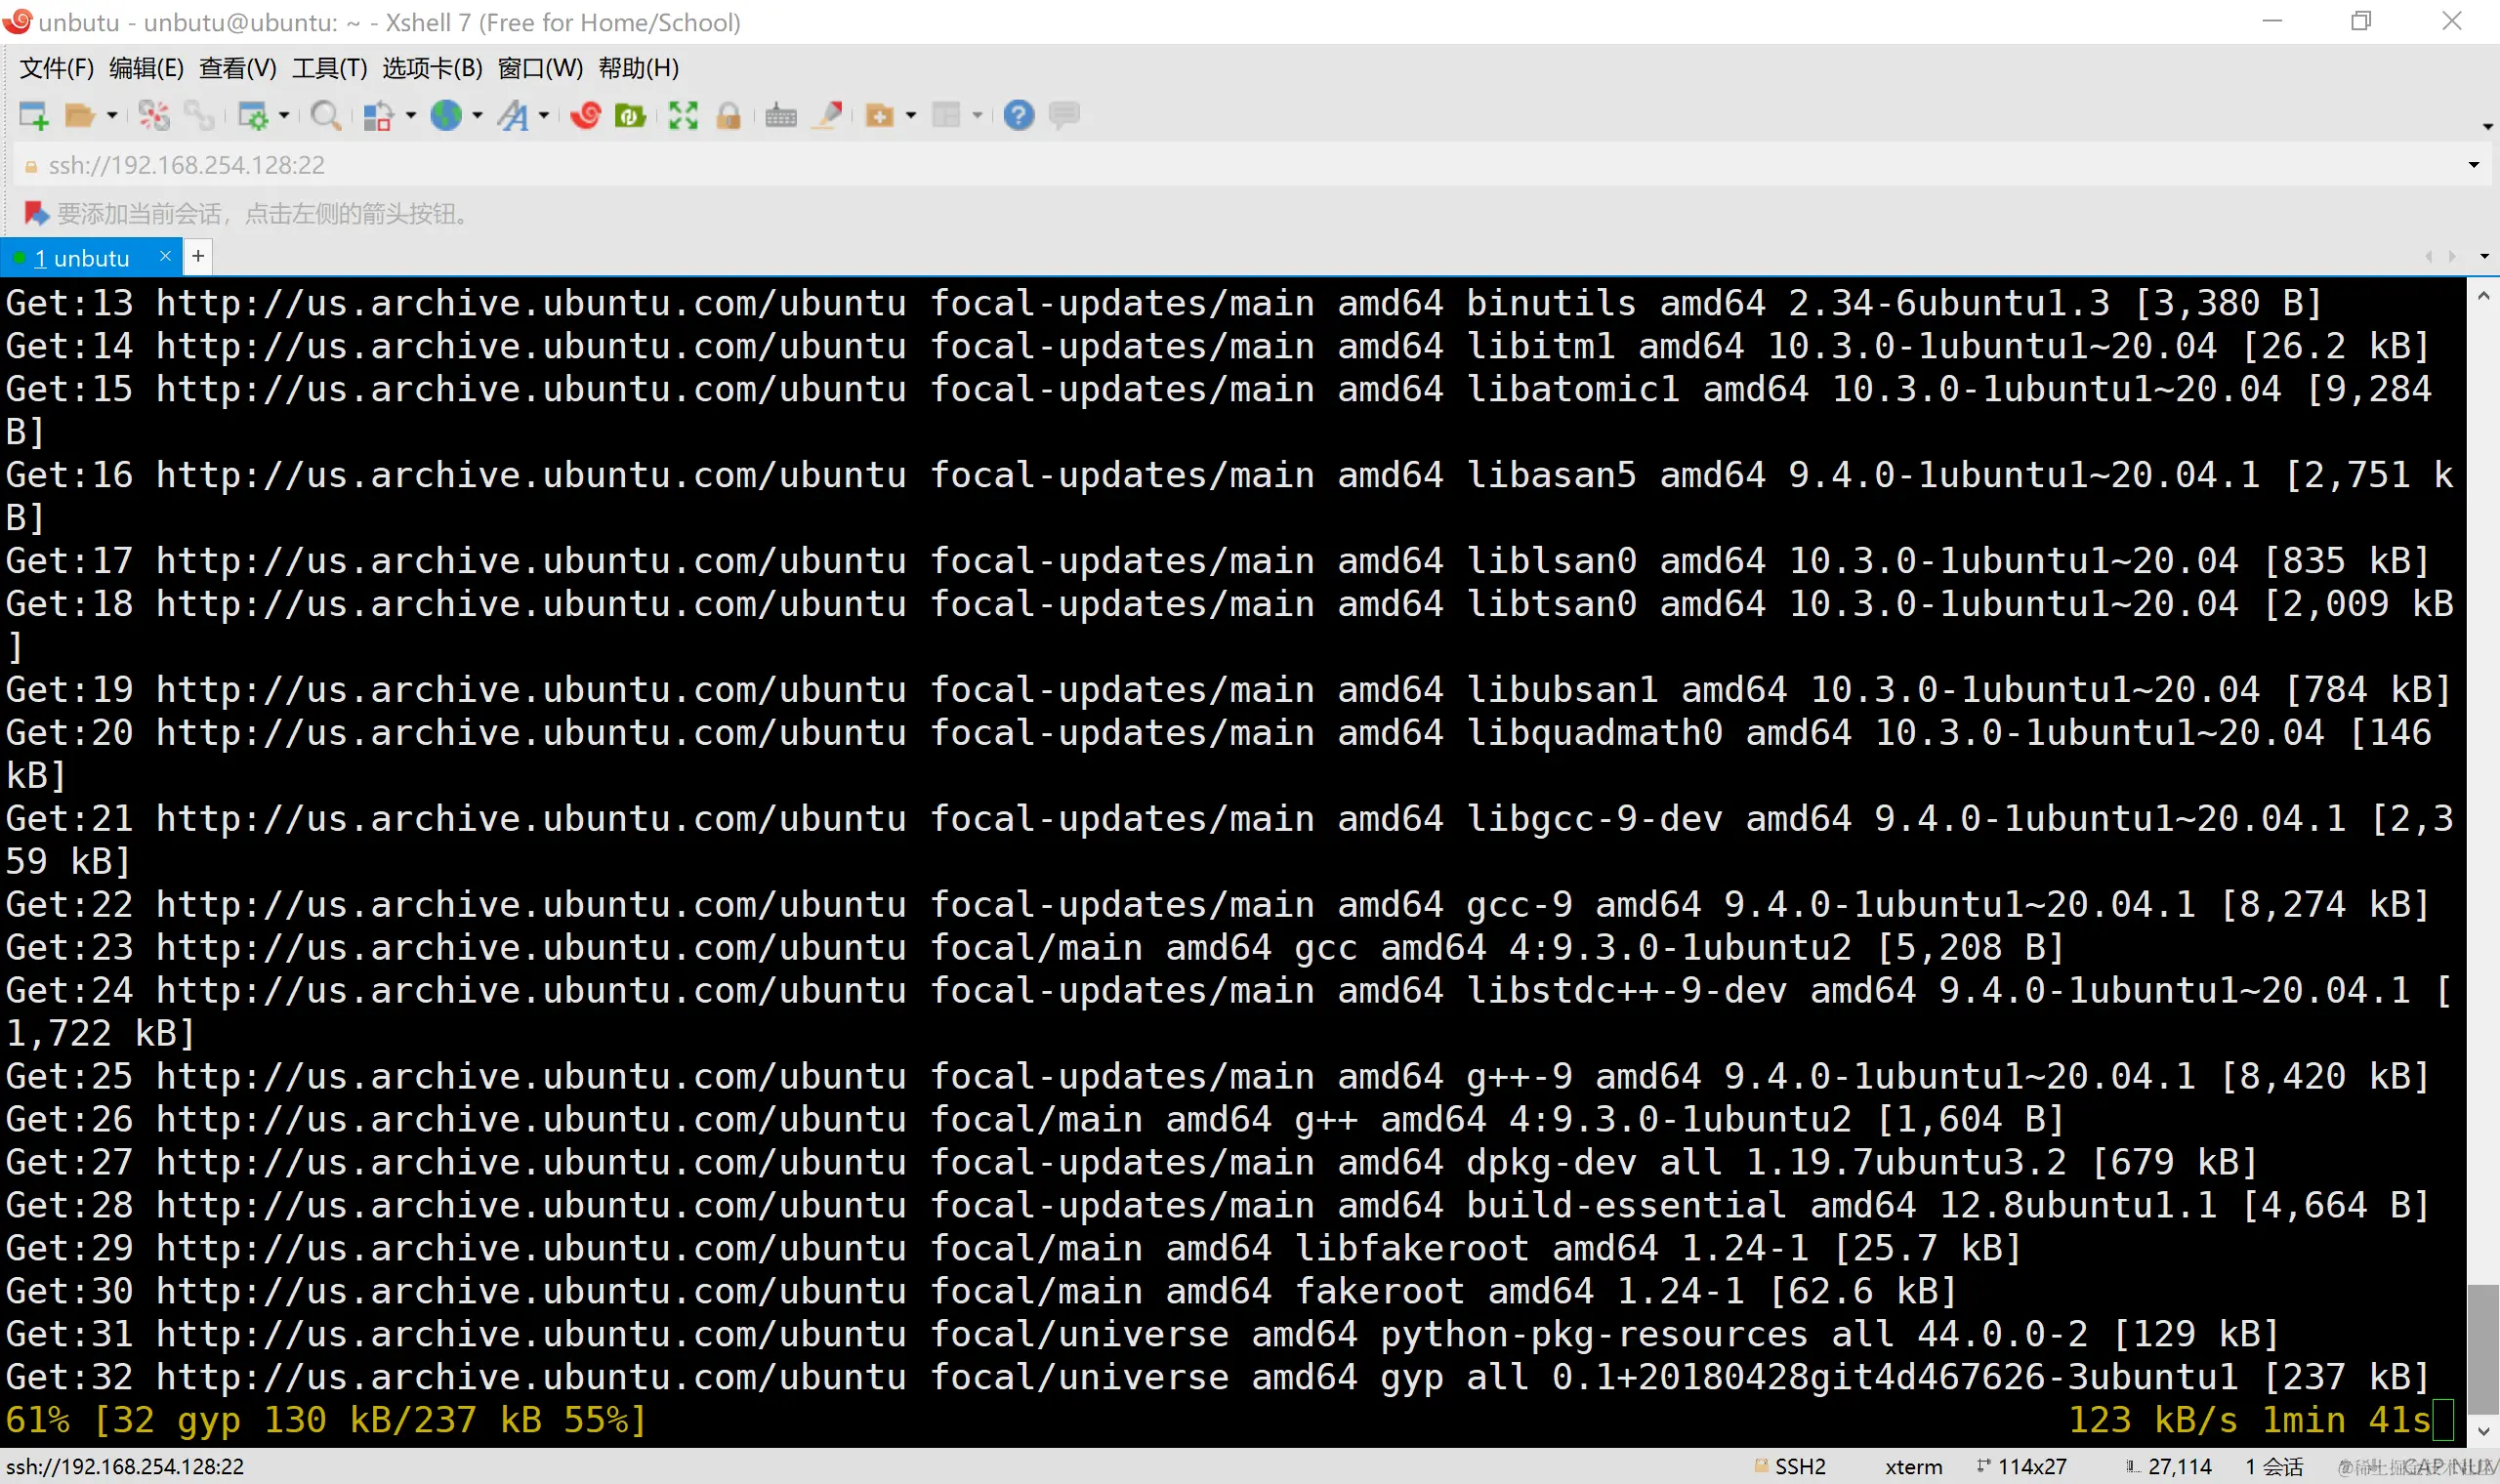This screenshot has height=1484, width=2500.
Task: Open address bar history dropdown
Action: pos(2473,165)
